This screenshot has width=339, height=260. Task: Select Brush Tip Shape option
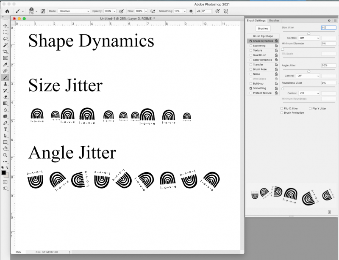tap(263, 36)
